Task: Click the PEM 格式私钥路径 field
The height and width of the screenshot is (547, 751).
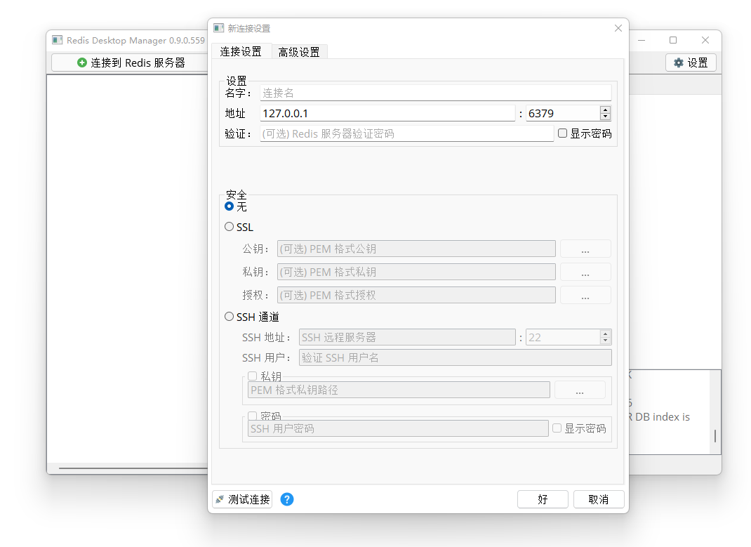Action: tap(399, 390)
